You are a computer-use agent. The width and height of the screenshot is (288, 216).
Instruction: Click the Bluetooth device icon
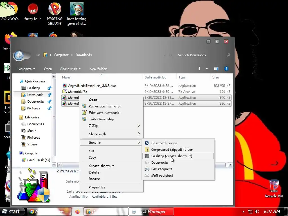147,143
